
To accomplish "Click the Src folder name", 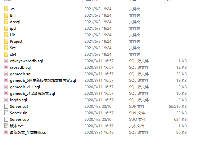I will pyautogui.click(x=13, y=48).
